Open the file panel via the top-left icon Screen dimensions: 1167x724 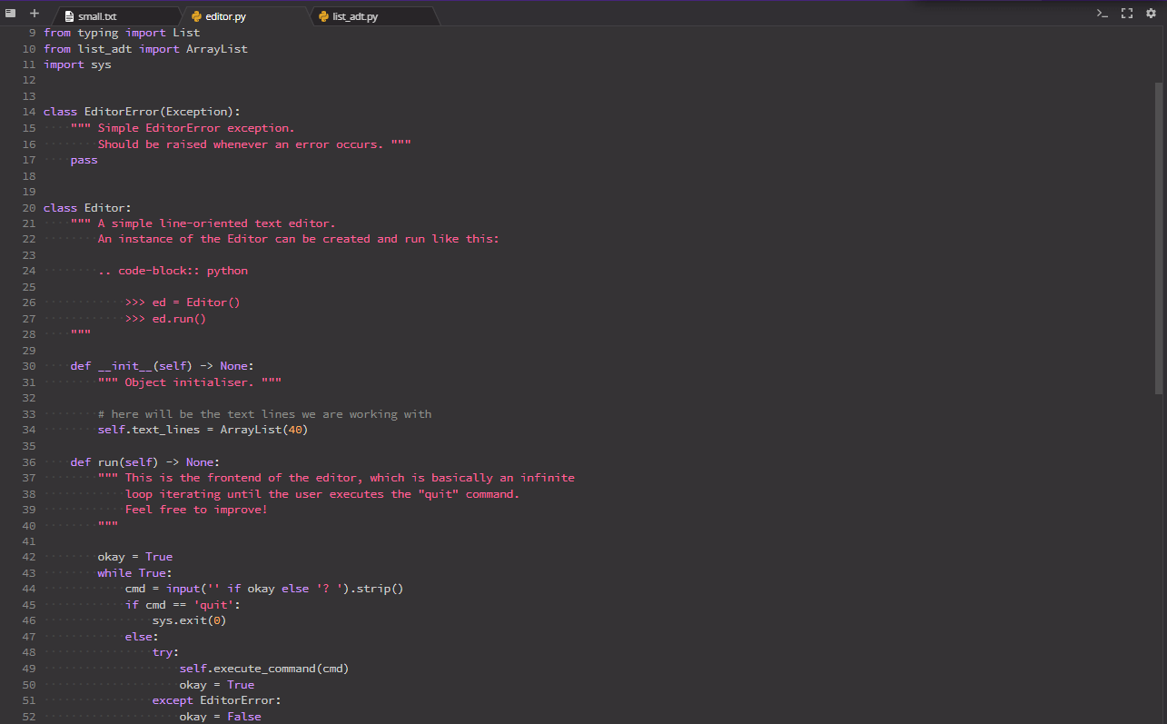click(x=10, y=12)
